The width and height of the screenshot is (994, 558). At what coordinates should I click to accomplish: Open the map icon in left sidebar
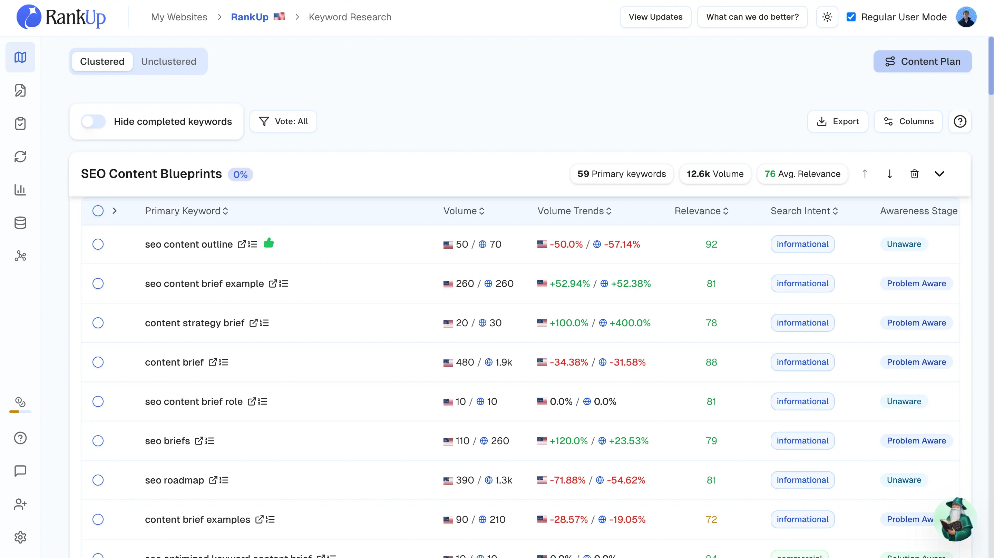[20, 58]
